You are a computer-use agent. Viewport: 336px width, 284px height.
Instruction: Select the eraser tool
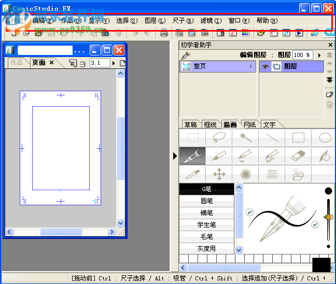click(298, 156)
